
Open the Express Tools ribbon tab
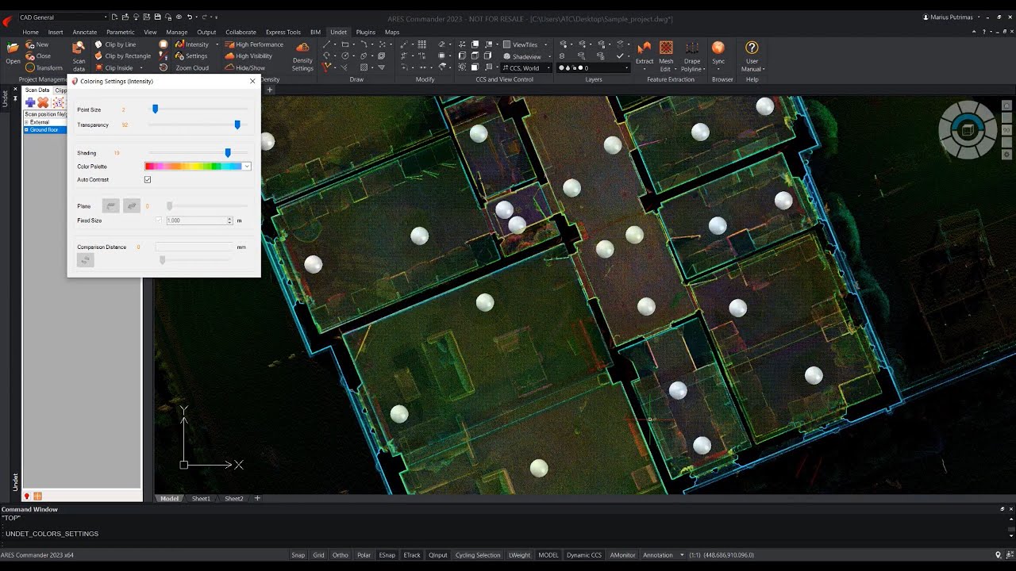(283, 33)
